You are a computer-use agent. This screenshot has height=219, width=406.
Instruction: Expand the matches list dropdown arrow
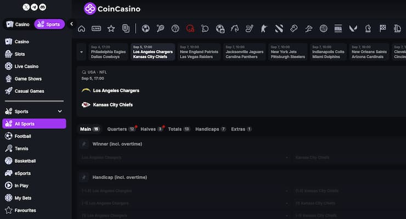[x=82, y=52]
